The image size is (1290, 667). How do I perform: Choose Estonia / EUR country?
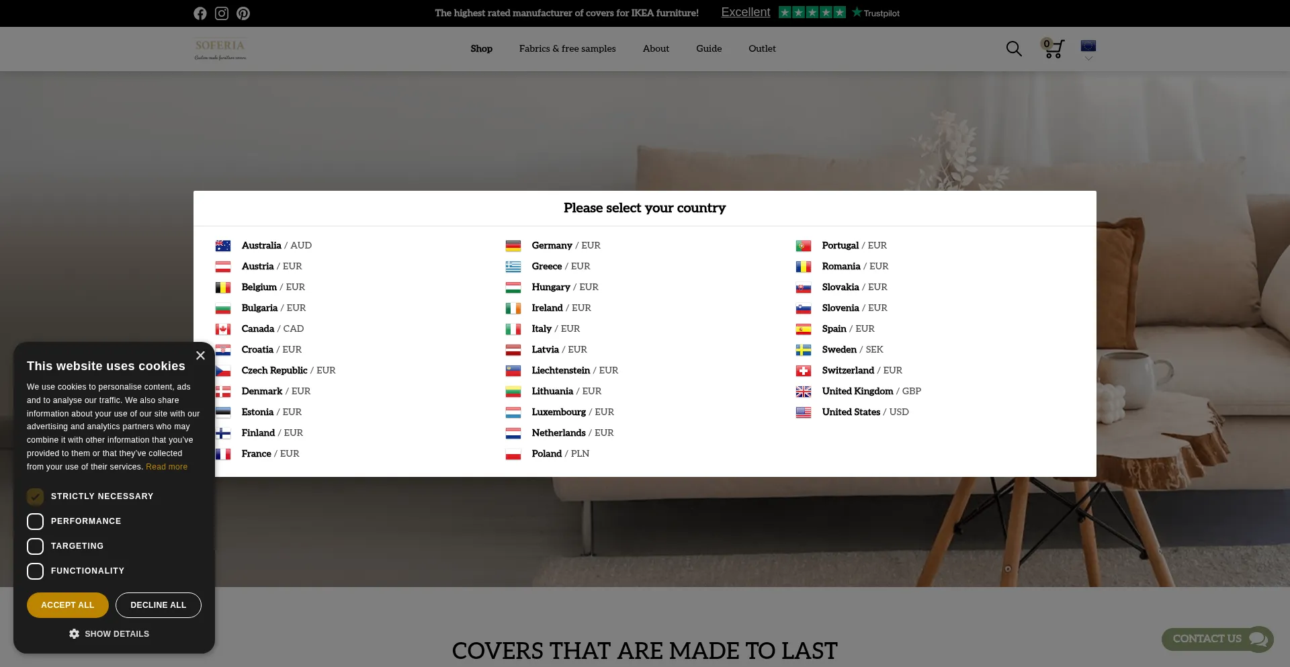coord(271,412)
